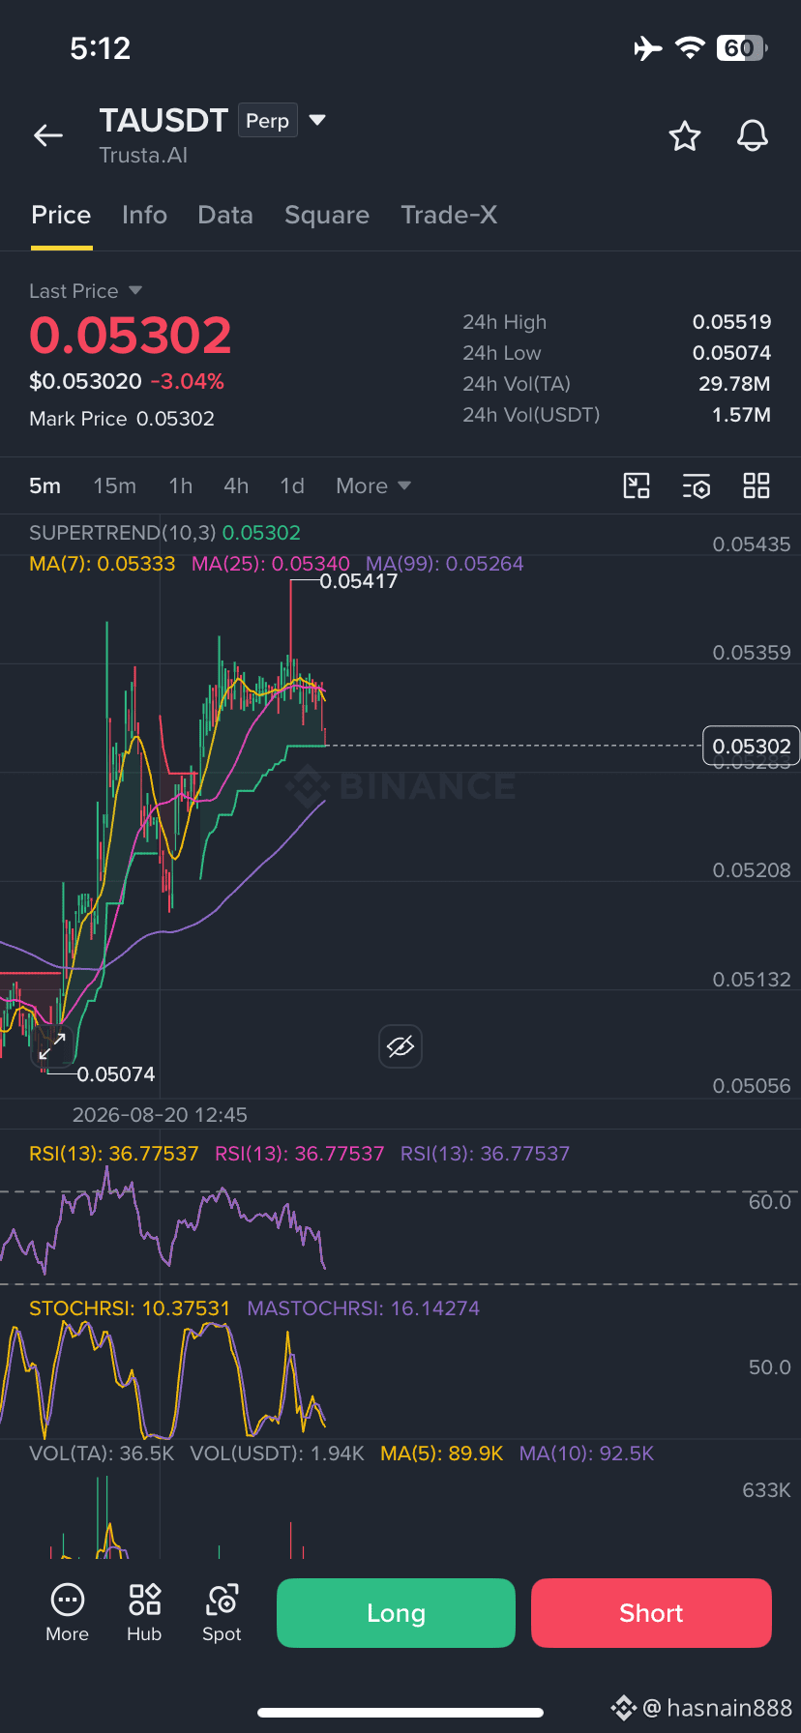Open the Hub icon in bottom bar

pos(144,1613)
